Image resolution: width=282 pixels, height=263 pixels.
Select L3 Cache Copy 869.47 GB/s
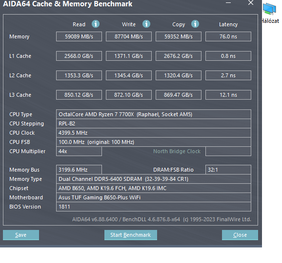179,95
